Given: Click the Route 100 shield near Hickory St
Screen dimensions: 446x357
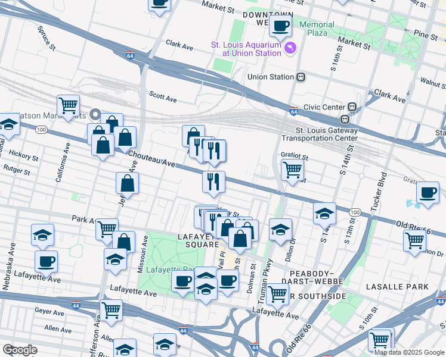Looking at the screenshot, I should pos(41,130).
